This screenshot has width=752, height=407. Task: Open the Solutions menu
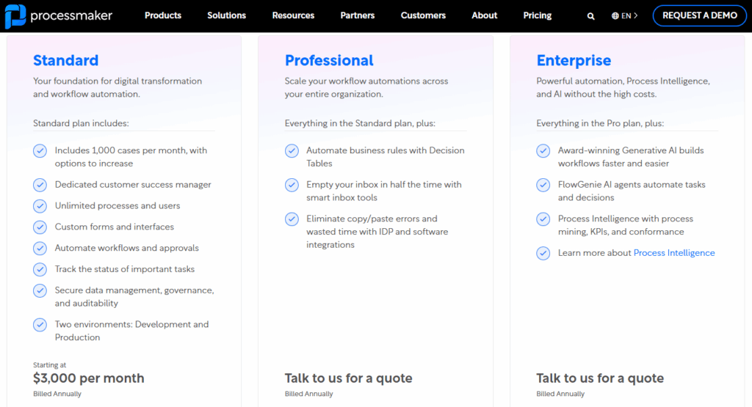coord(226,15)
